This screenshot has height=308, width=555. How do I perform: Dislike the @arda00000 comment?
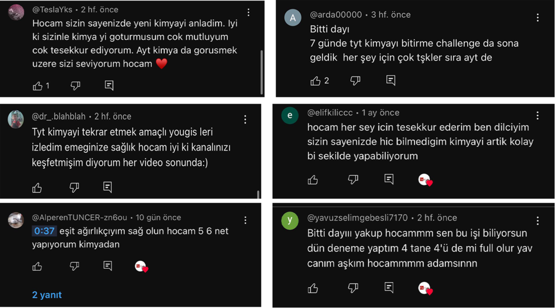(355, 81)
